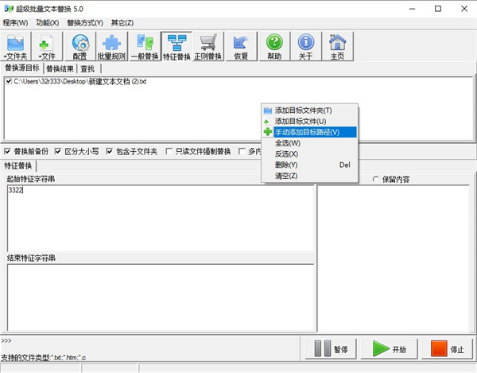Toggle the 替换前备份 checkbox

coord(7,151)
